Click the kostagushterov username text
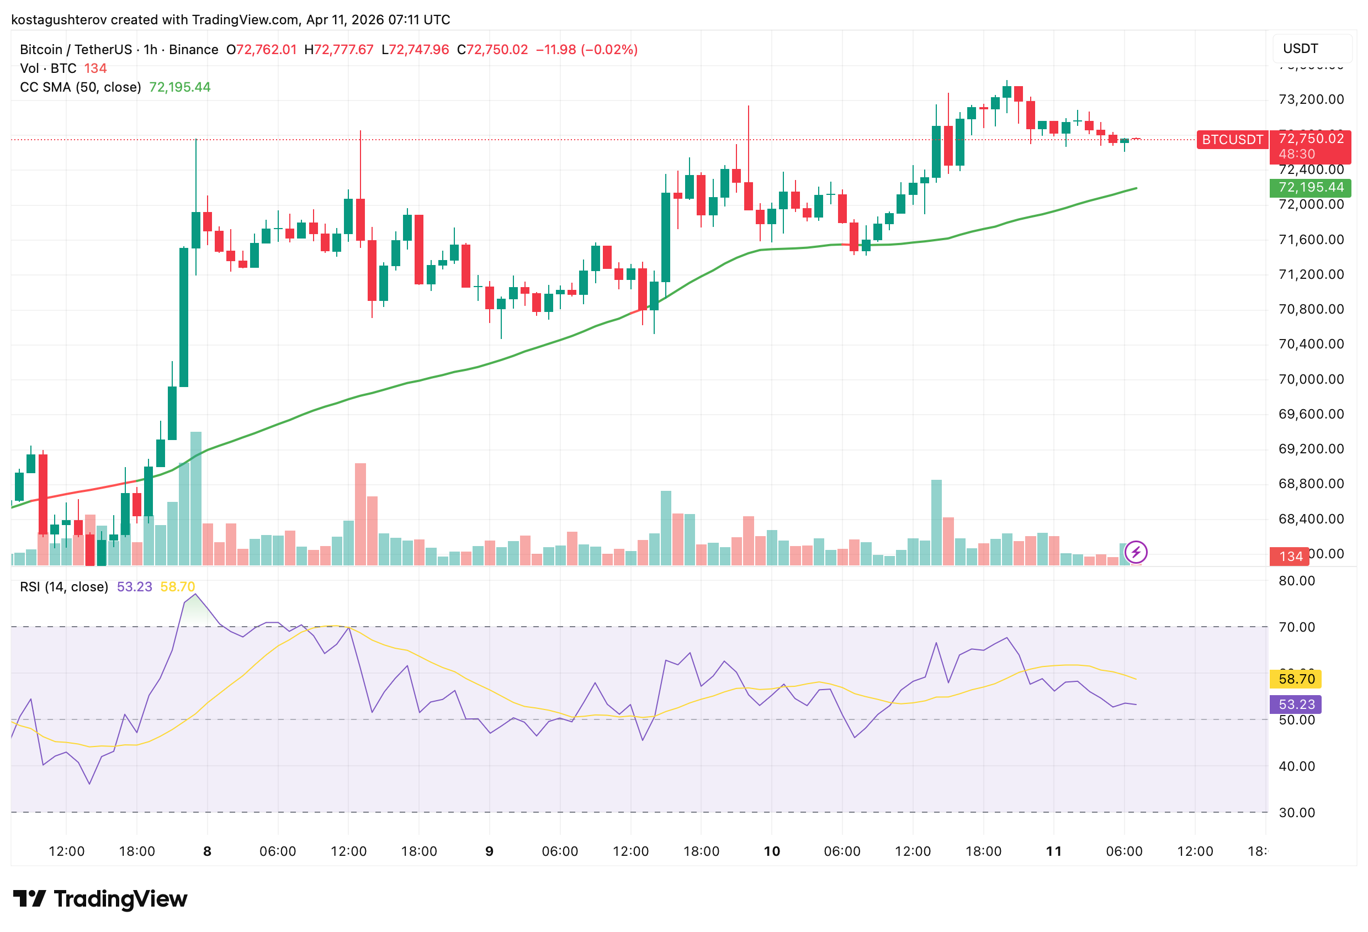 tap(59, 19)
